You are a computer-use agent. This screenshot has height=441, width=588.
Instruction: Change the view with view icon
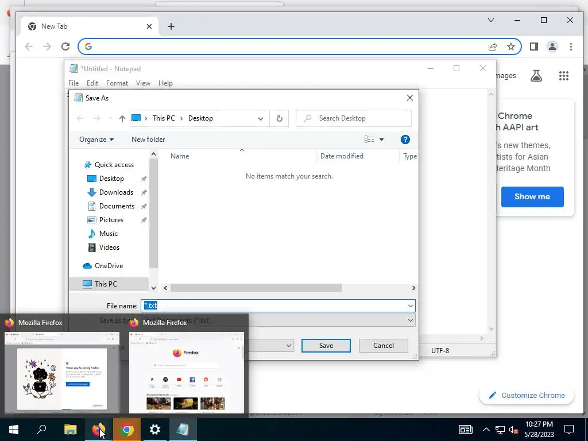point(369,140)
